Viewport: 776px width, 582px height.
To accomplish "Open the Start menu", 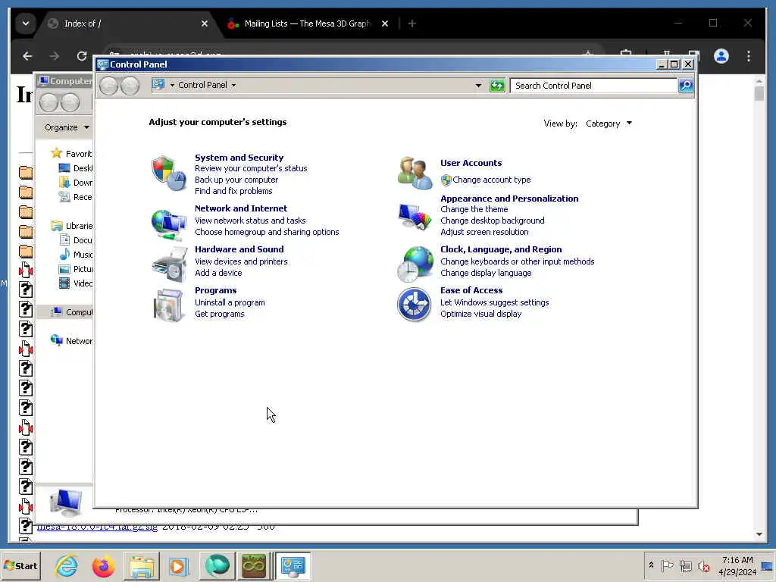I will point(20,565).
